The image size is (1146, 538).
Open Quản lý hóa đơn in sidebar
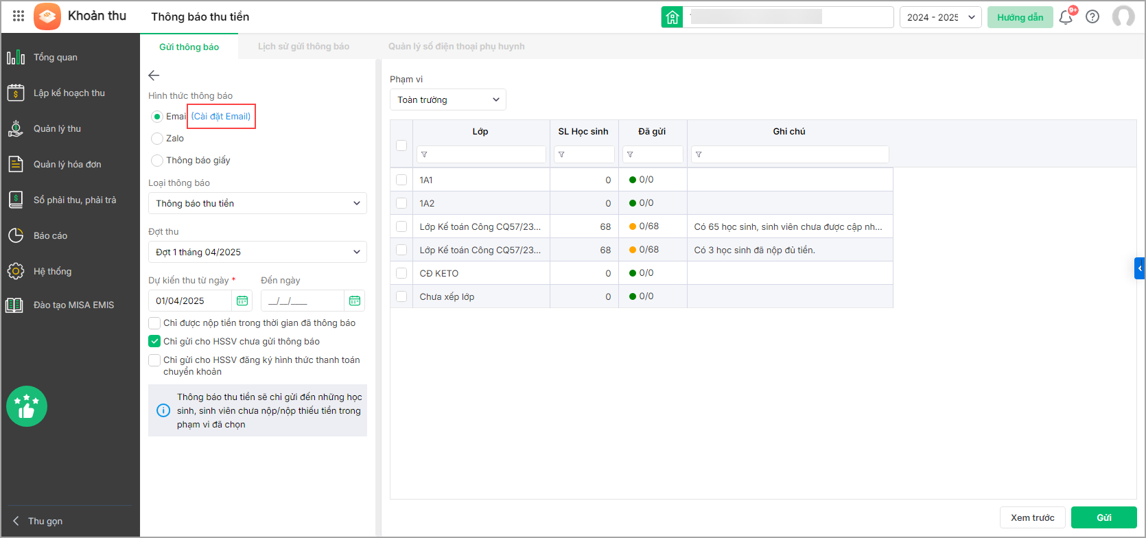tap(67, 164)
